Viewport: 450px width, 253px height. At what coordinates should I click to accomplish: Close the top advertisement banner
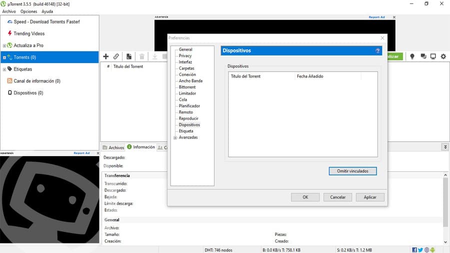click(394, 17)
